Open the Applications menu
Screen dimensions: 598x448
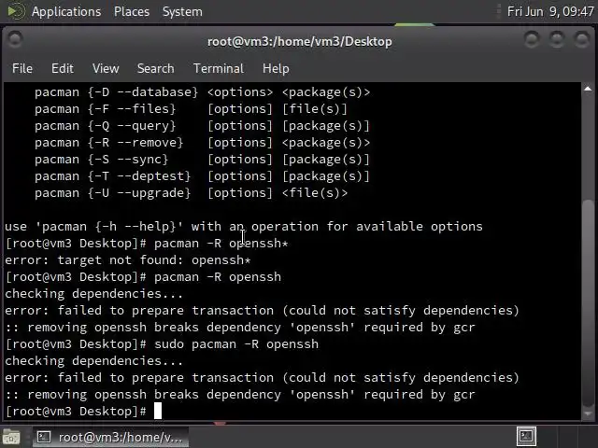pyautogui.click(x=65, y=11)
